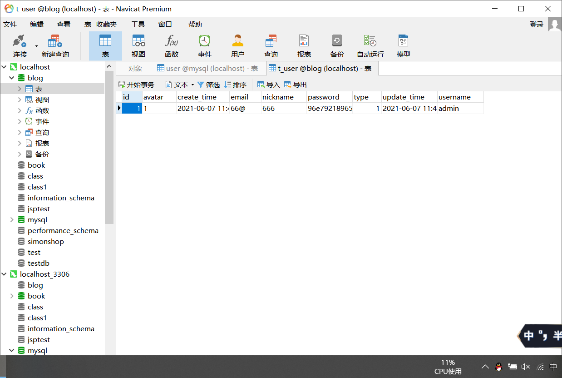Collapse the localhost_3306 connection
562x378 pixels.
click(4, 274)
